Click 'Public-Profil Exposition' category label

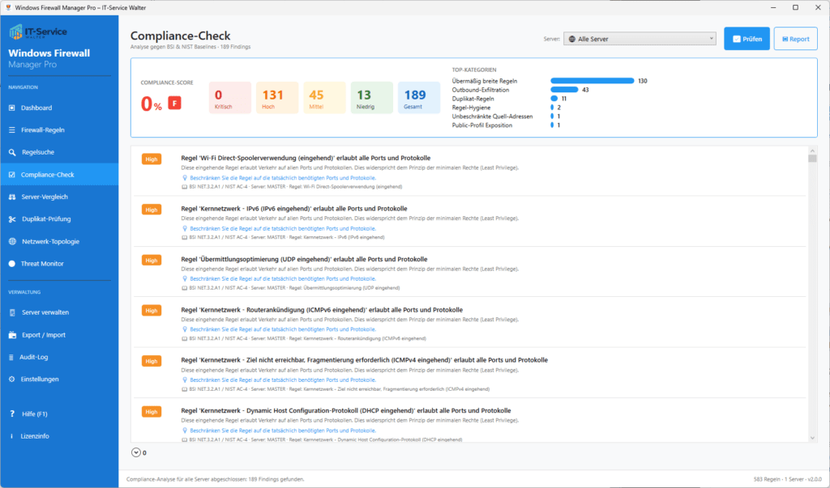pyautogui.click(x=482, y=125)
